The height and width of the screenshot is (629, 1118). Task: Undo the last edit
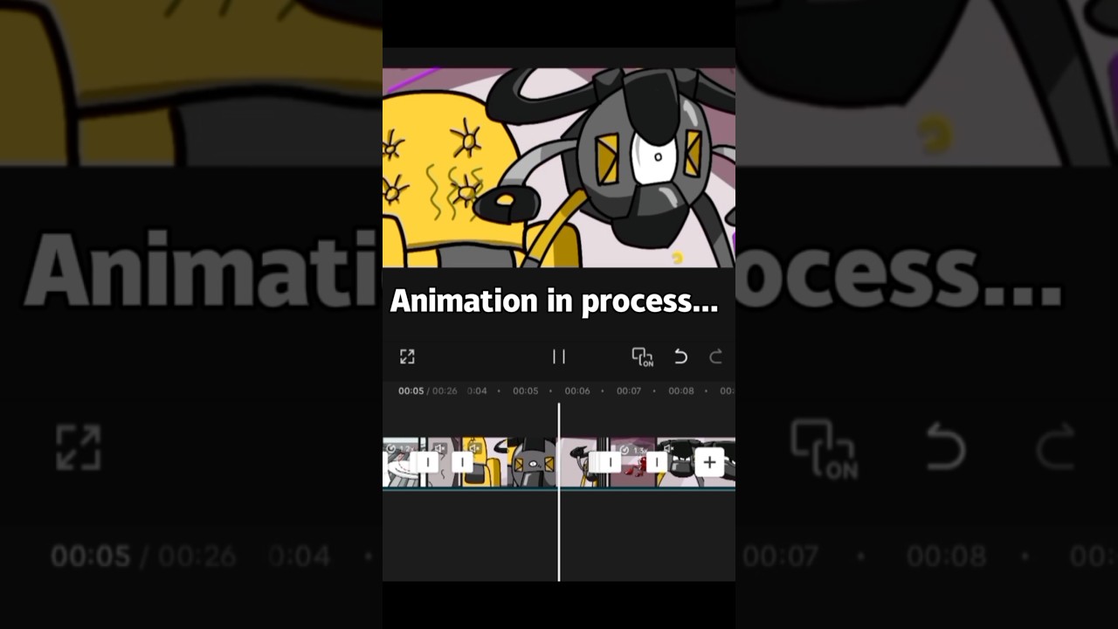pyautogui.click(x=680, y=356)
